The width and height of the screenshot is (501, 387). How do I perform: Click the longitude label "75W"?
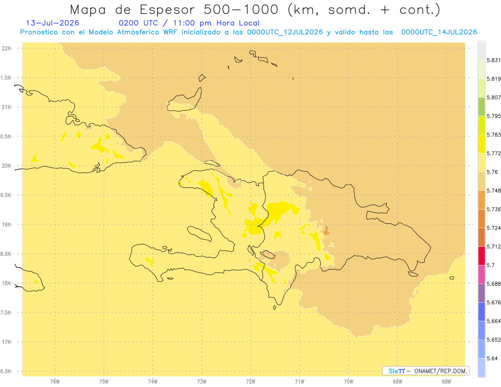click(104, 382)
